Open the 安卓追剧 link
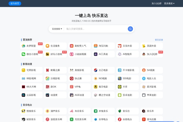 pos(127,95)
